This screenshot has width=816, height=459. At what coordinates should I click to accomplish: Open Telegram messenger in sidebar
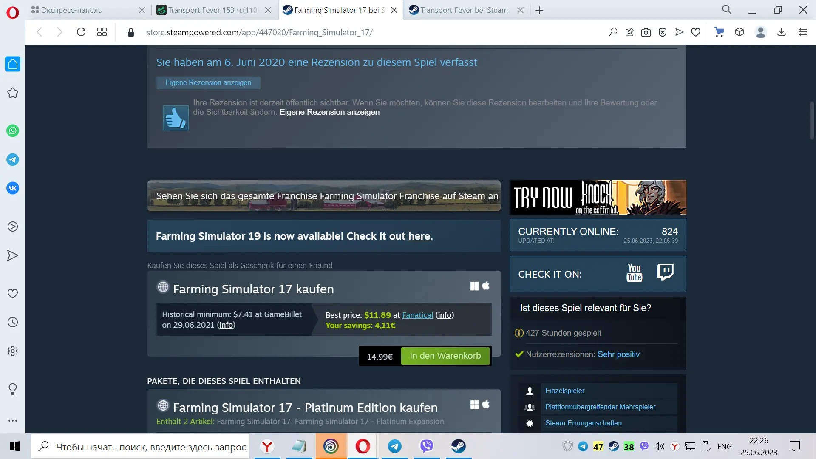coord(13,160)
